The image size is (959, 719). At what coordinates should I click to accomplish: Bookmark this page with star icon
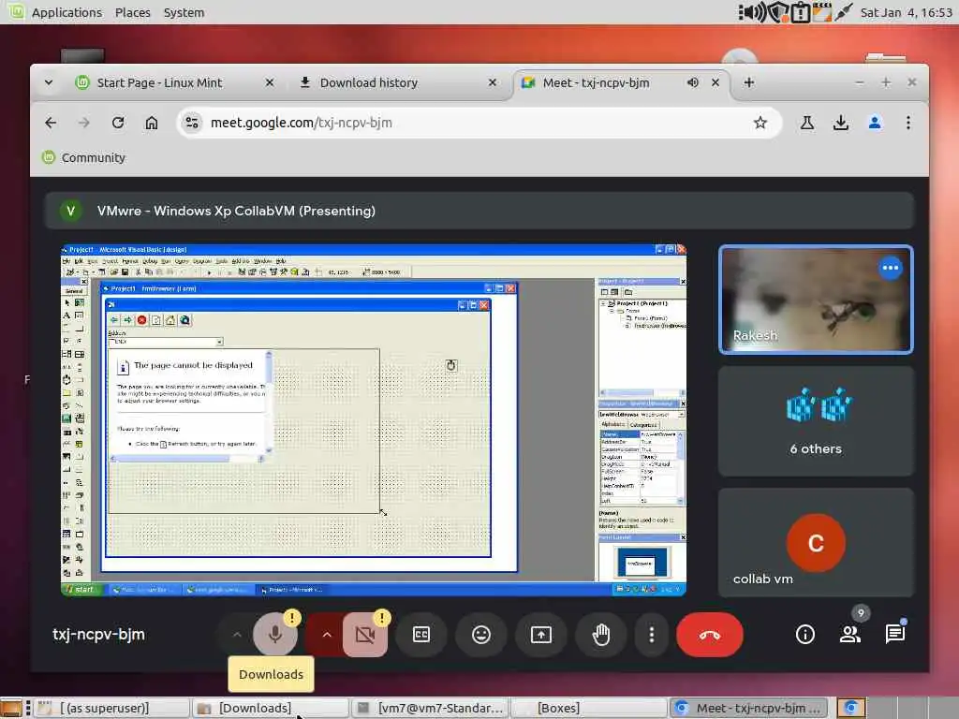click(x=760, y=123)
